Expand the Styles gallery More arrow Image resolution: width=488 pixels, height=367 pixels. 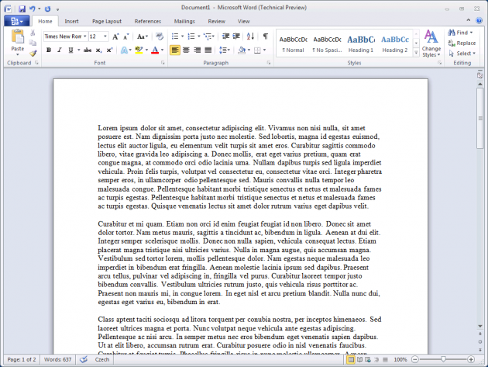coord(416,53)
